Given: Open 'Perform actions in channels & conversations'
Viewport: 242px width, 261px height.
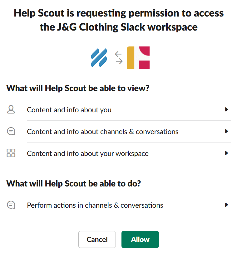Looking at the screenshot, I should click(95, 205).
